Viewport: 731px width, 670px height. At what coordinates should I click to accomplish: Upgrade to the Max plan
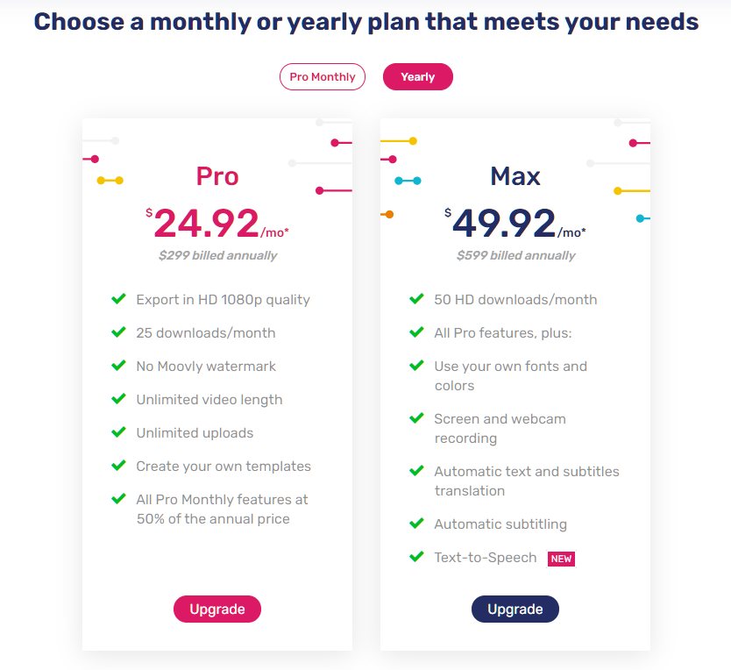[515, 609]
